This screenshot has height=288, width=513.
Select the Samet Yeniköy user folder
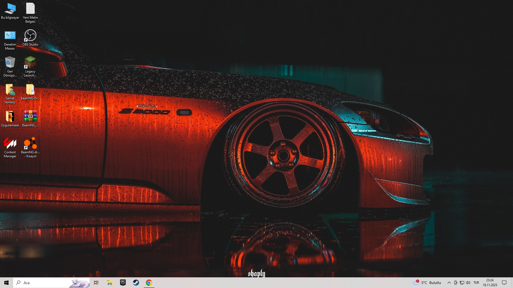(10, 94)
